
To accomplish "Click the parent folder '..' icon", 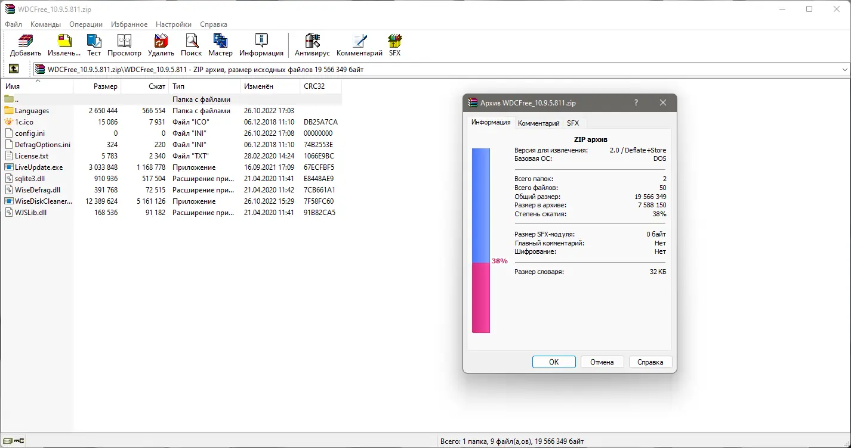I will point(9,99).
